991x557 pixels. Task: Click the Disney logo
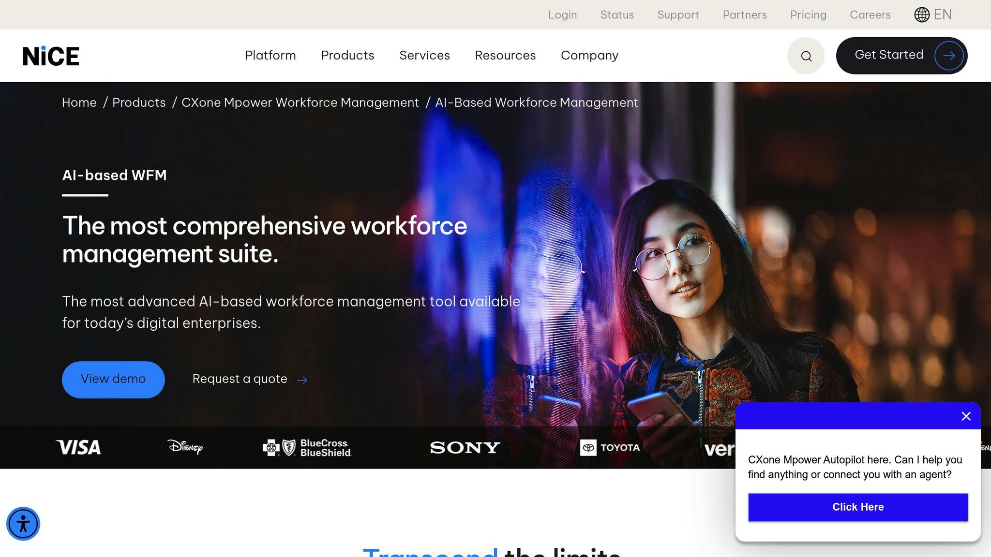click(185, 446)
